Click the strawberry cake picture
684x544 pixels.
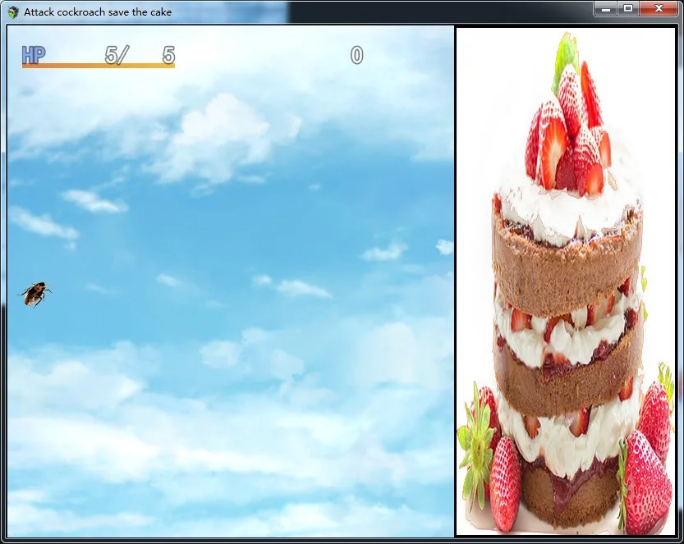566,281
